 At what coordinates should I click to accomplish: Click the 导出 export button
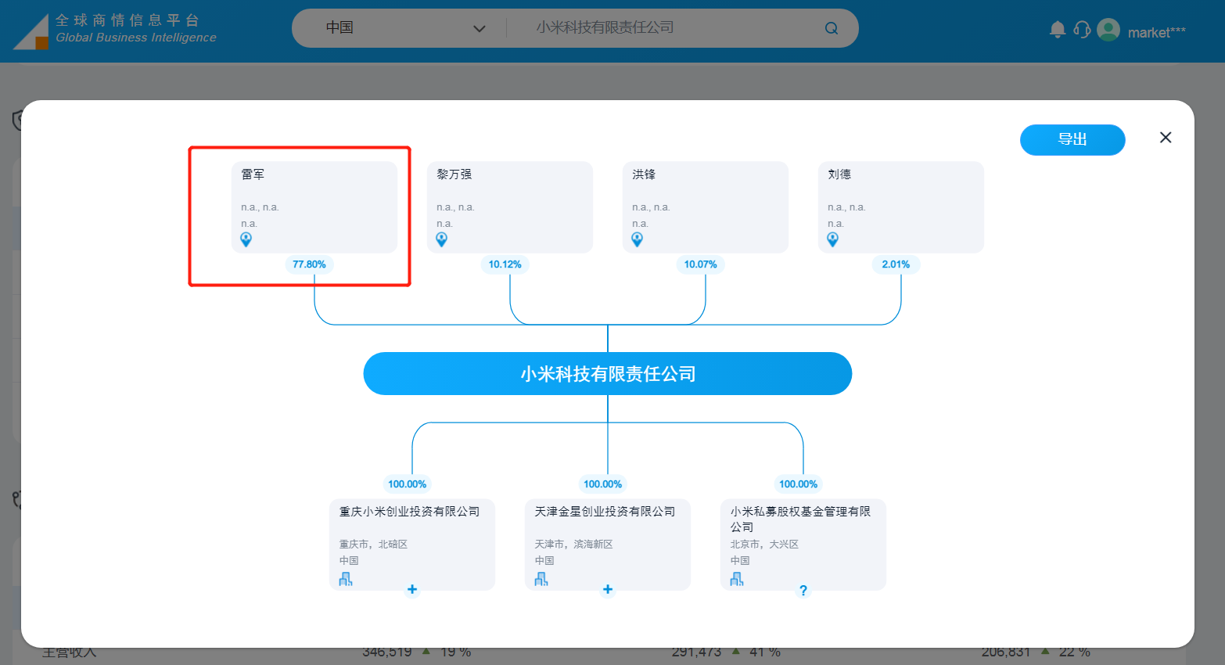click(x=1072, y=139)
